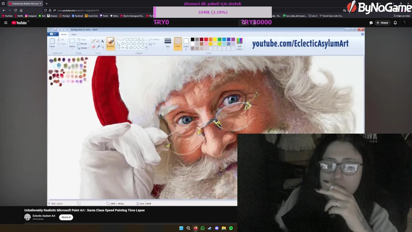
Task: Switch to the Home ribbon tab in Paint
Action: (x=64, y=34)
